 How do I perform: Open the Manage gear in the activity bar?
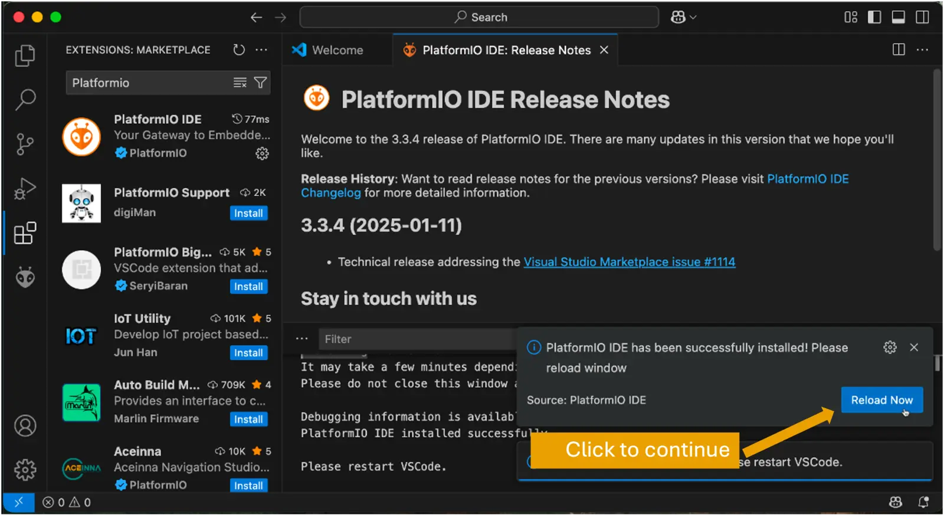tap(25, 470)
